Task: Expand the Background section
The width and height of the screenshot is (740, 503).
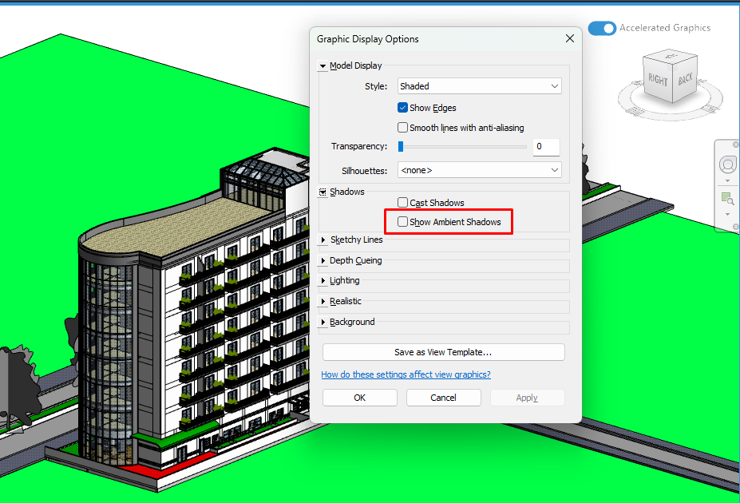Action: click(x=323, y=322)
